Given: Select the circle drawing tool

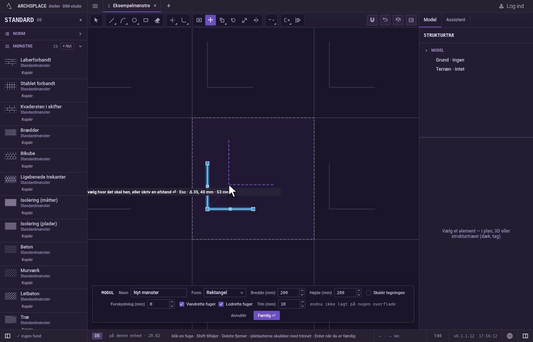Looking at the screenshot, I should point(134,20).
